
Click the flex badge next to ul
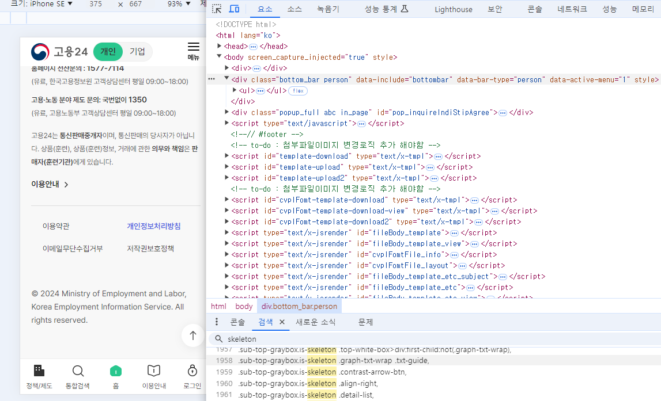[x=298, y=90]
